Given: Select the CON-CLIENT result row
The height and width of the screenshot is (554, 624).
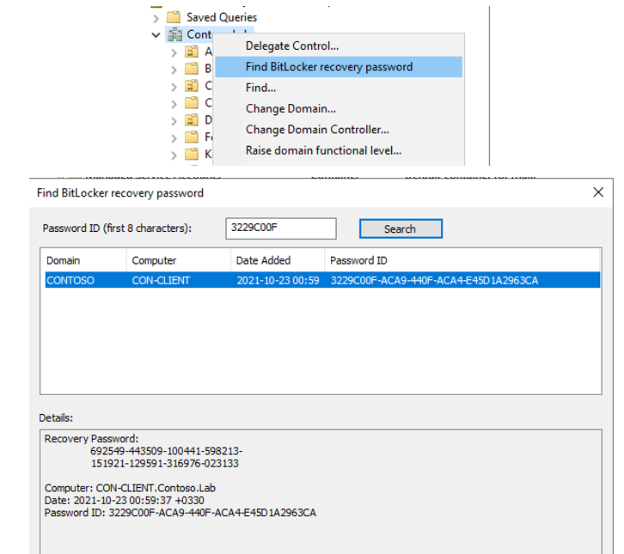Looking at the screenshot, I should click(x=321, y=280).
